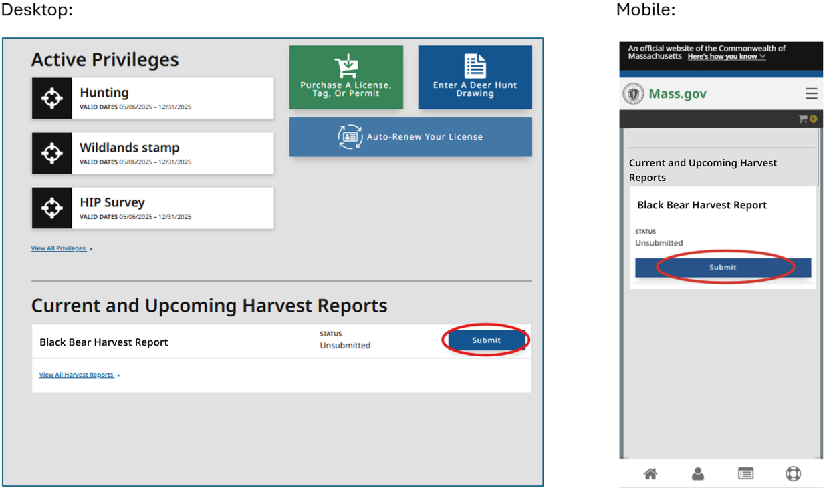Viewport: 829px width, 490px height.
Task: Click the Wildlands stamp crosshair icon
Action: 52,153
